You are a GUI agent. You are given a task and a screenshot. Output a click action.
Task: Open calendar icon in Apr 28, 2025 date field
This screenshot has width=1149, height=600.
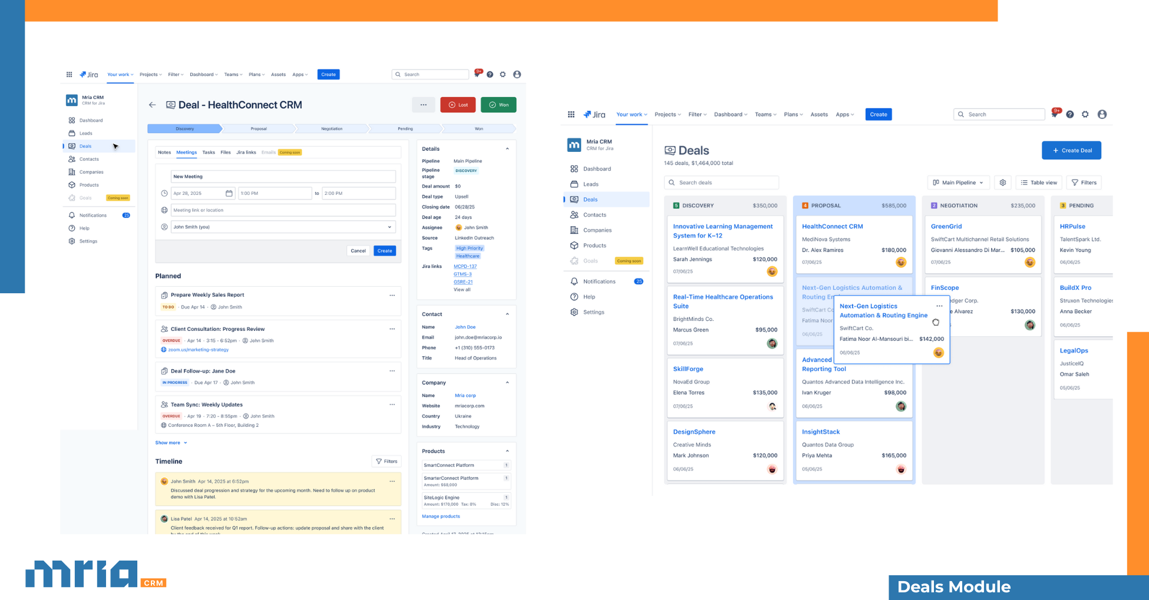[x=229, y=193]
